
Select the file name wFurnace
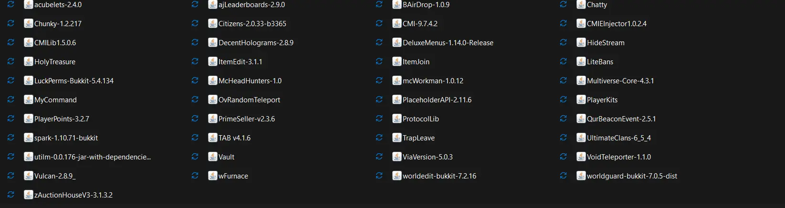tap(233, 176)
